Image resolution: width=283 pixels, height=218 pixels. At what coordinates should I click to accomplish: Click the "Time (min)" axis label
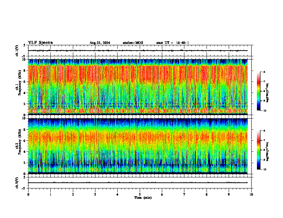[x=143, y=198]
